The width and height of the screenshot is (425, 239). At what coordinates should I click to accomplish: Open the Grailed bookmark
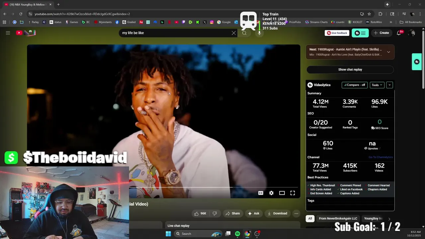(x=129, y=22)
